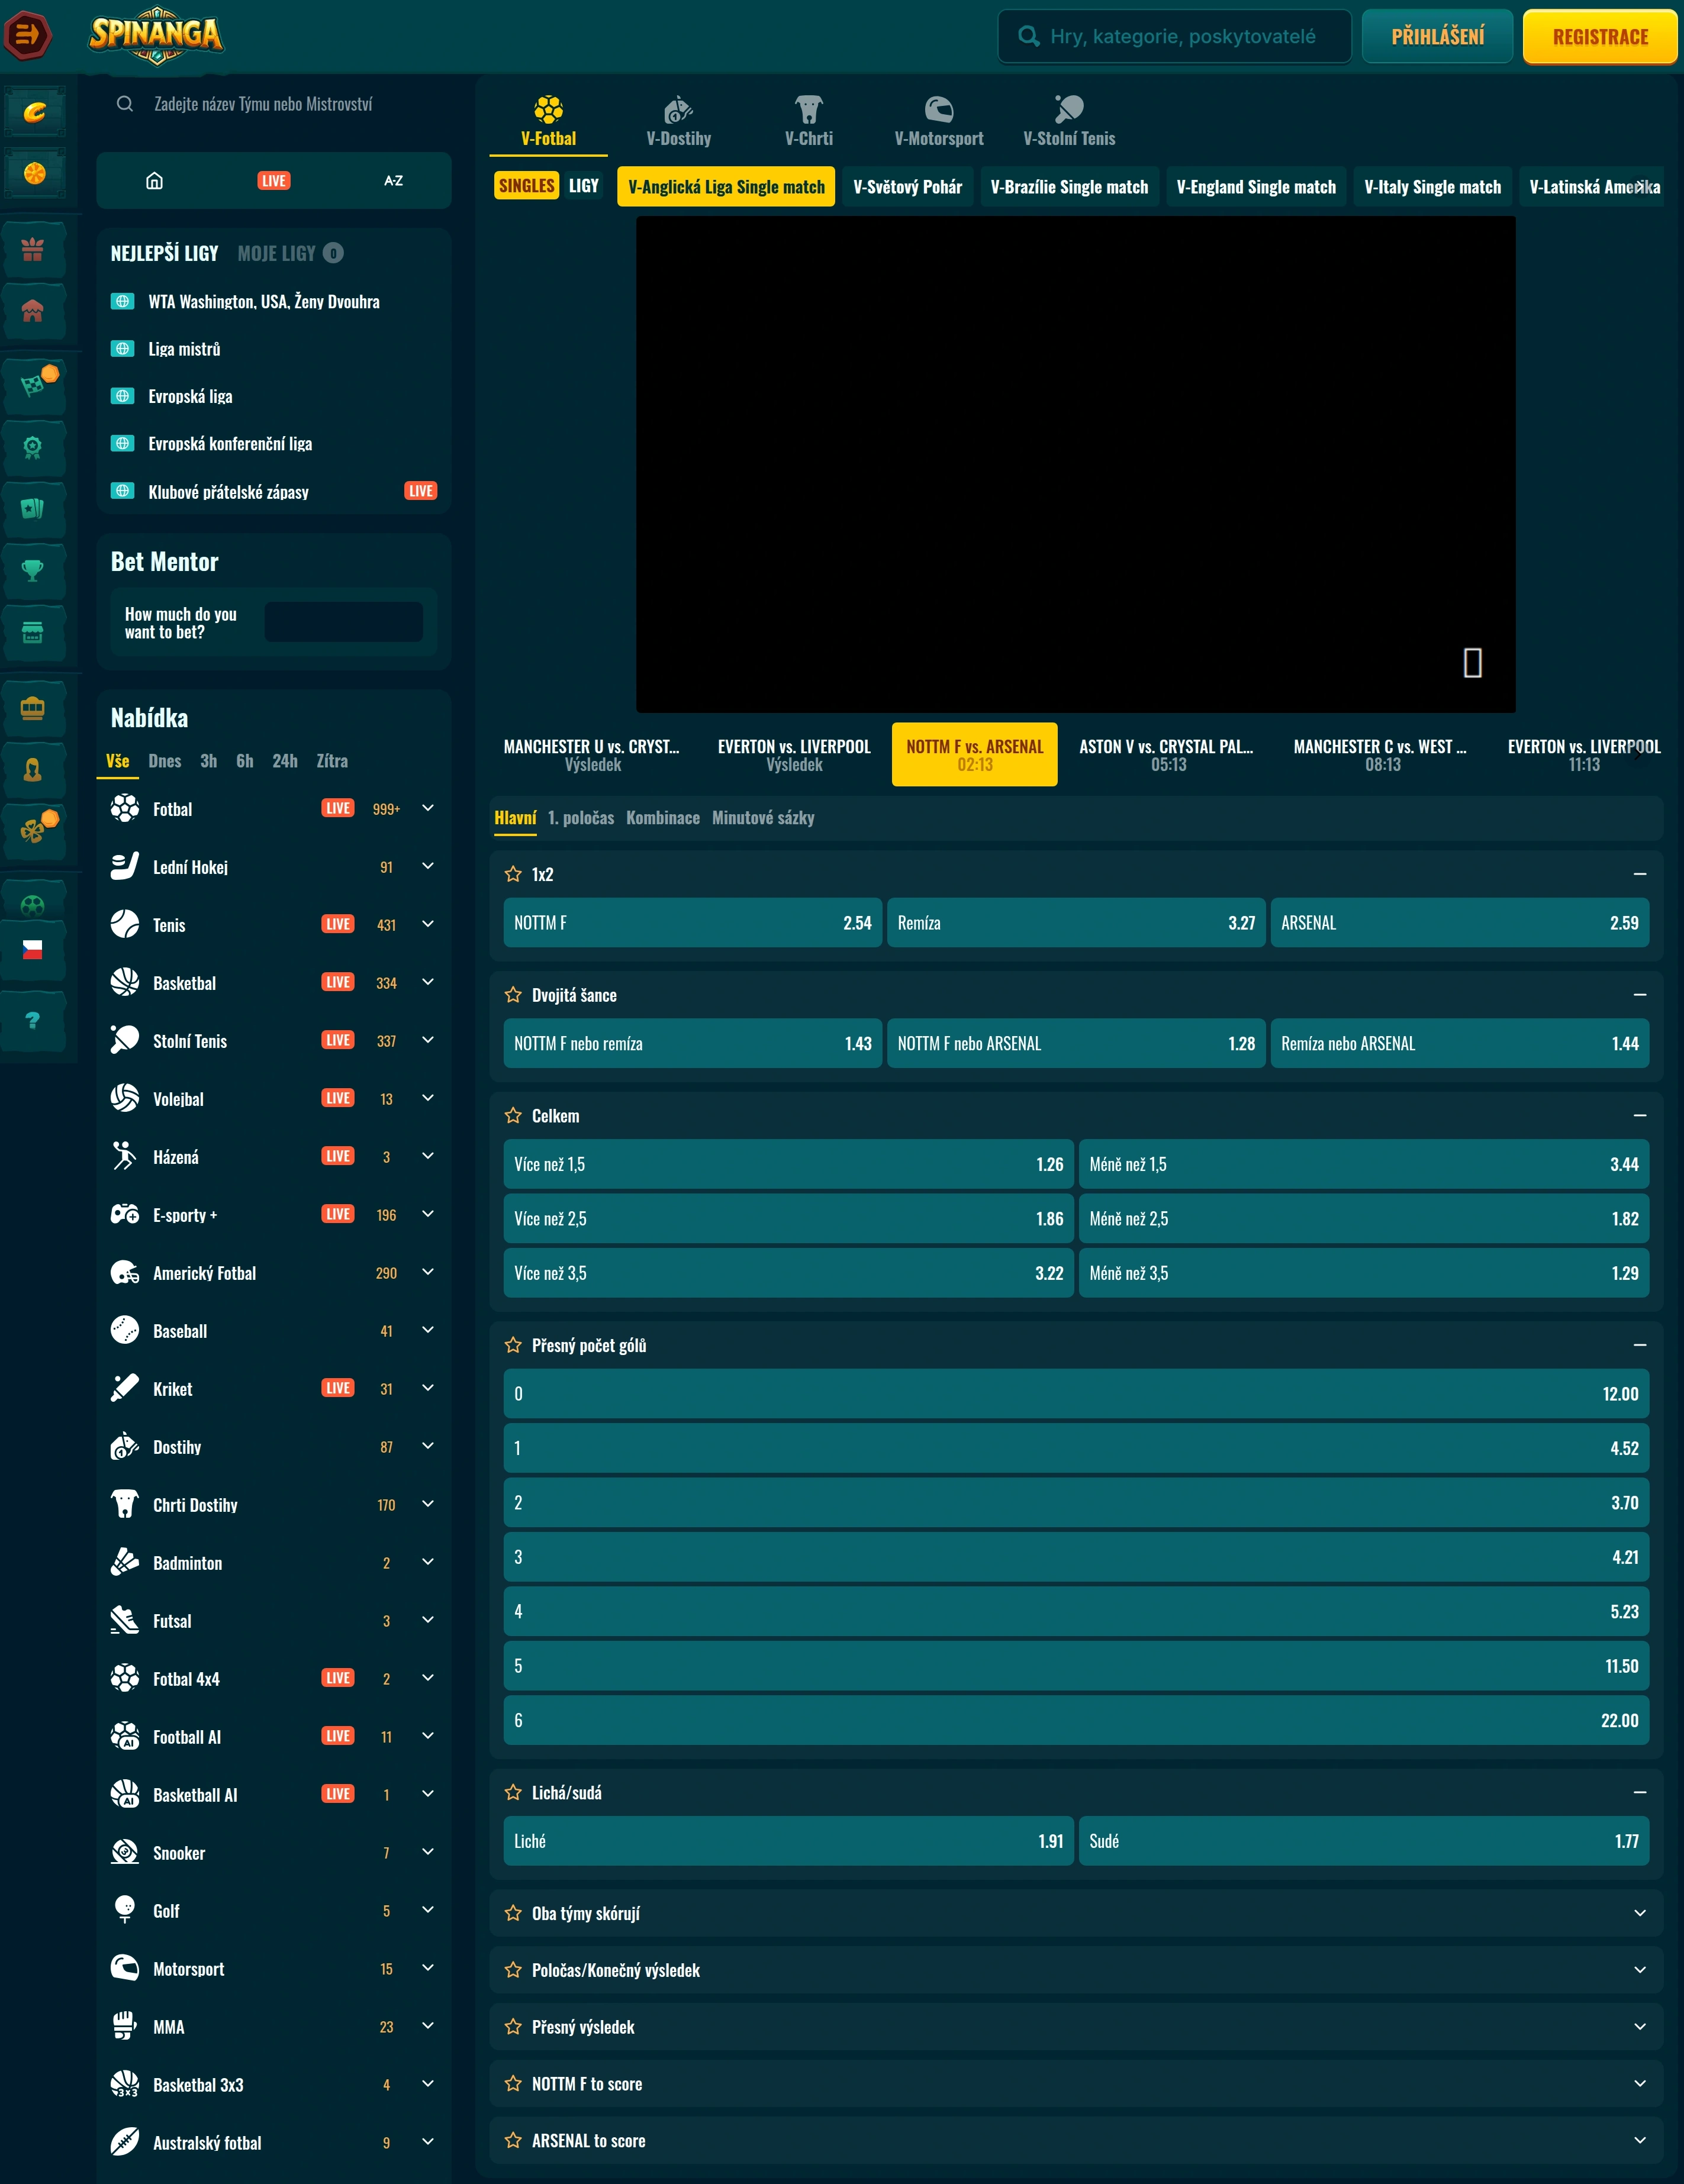Show live events via red LIVE icon
Viewport: 1684px width, 2184px height.
273,180
